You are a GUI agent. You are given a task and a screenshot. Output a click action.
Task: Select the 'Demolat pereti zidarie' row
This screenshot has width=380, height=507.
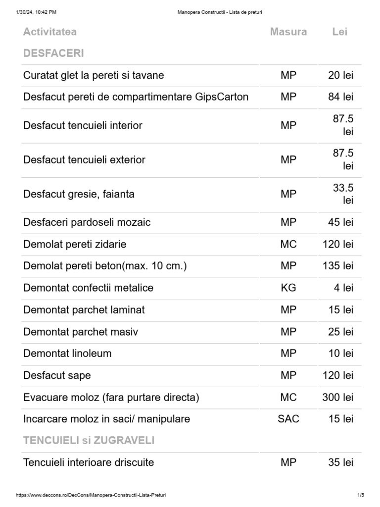(x=75, y=244)
